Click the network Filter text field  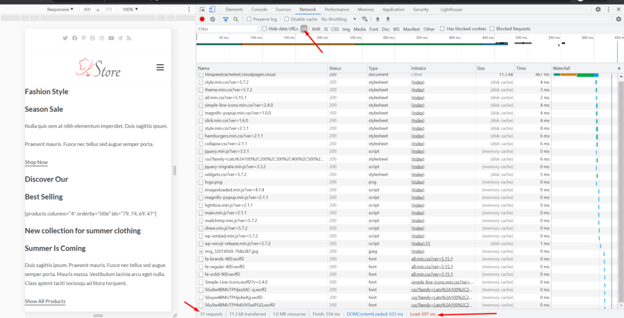(x=227, y=29)
